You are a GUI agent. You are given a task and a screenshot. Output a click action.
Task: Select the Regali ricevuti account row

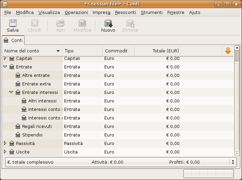point(37,127)
